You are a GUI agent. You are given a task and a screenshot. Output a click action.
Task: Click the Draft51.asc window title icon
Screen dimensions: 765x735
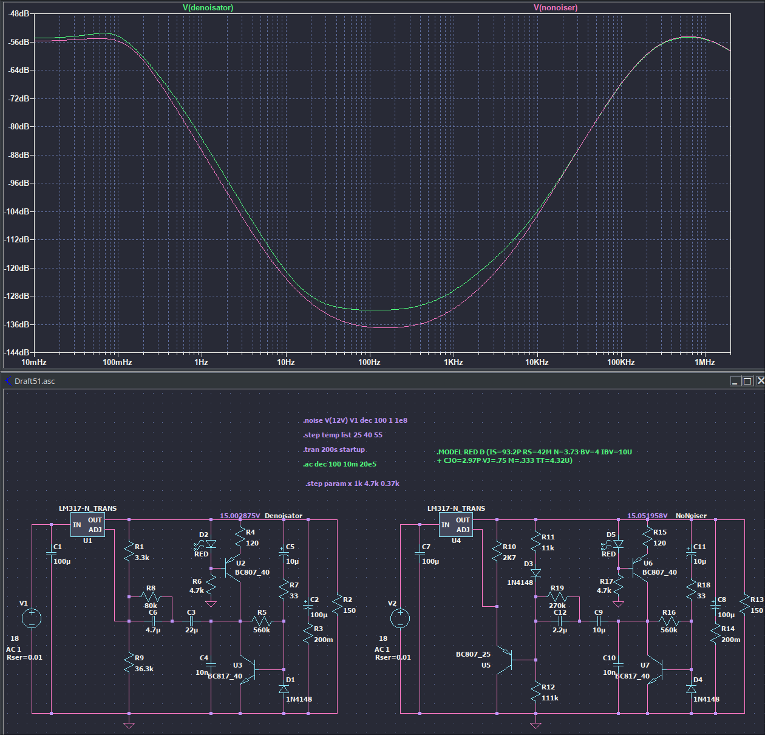tap(8, 381)
